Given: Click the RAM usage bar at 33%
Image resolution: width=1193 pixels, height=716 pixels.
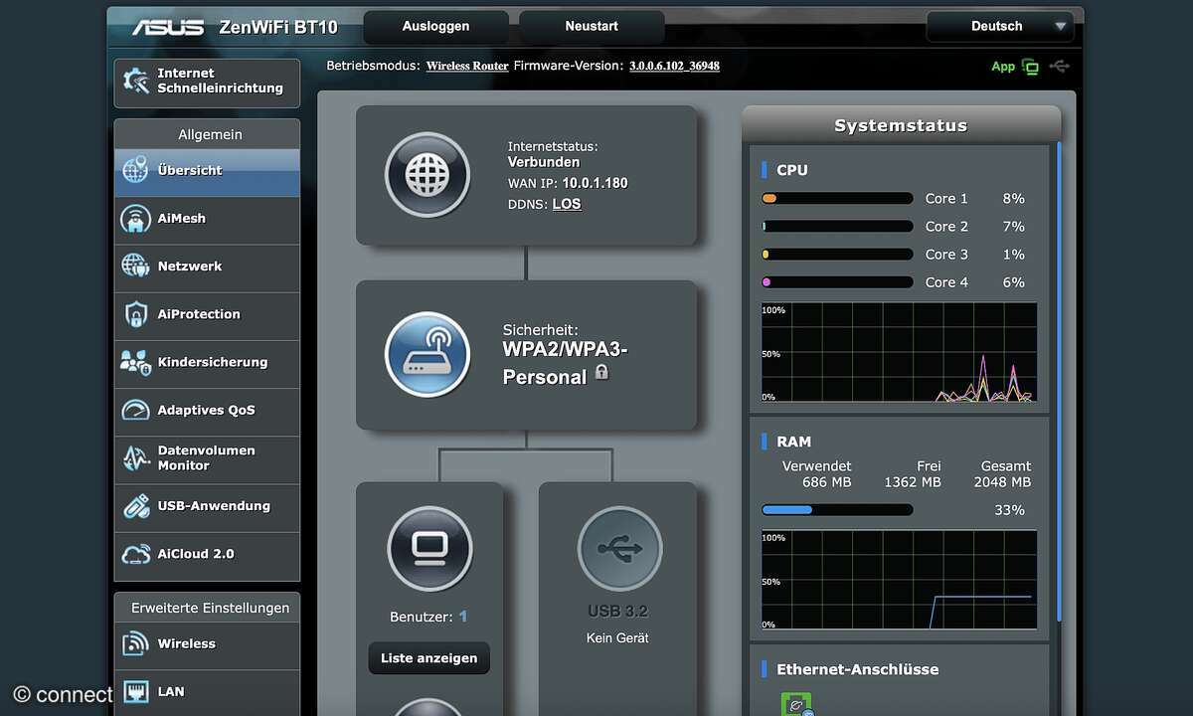Looking at the screenshot, I should click(837, 510).
